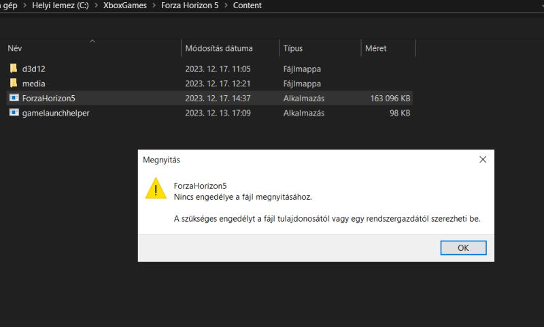Screen dimensions: 544x327
Task: Navigate to Helyi lemez (C:) breadcrumb
Action: [61, 5]
